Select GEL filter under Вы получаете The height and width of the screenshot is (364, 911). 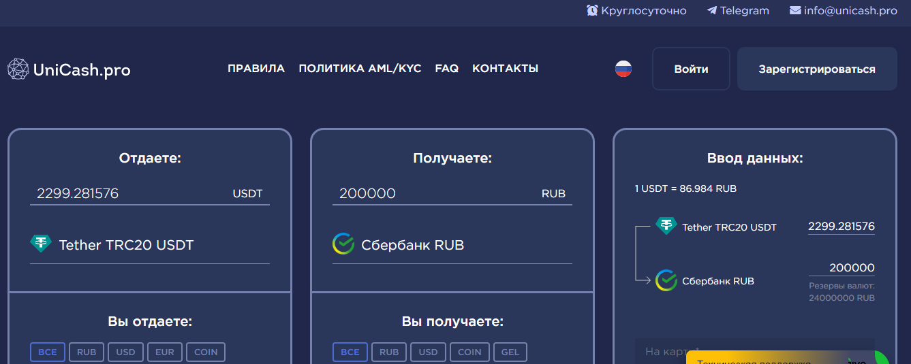(x=510, y=352)
